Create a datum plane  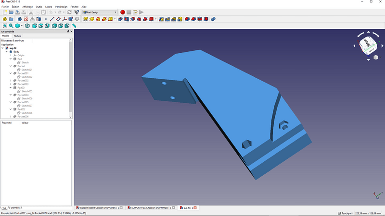(58, 19)
